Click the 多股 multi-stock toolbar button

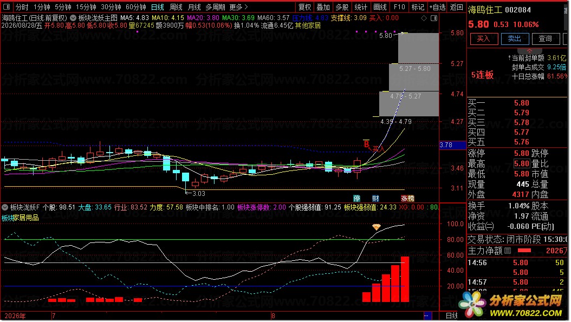click(x=342, y=7)
